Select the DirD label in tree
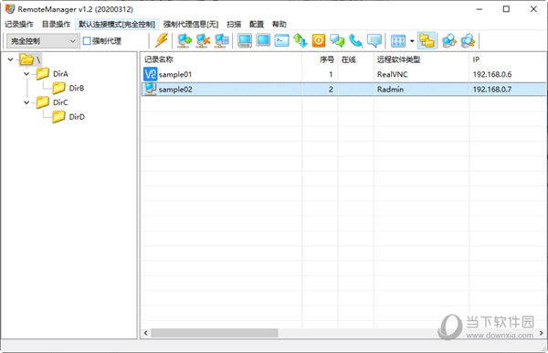This screenshot has height=353, width=548. (77, 117)
